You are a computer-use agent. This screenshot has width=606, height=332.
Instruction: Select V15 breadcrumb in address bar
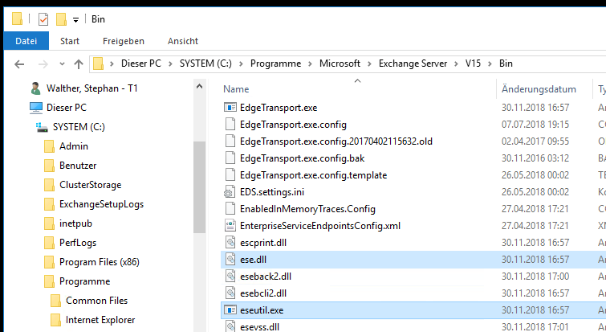tap(473, 64)
